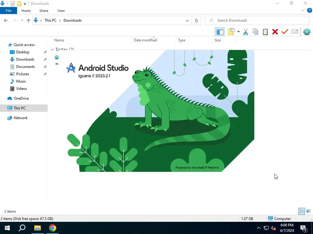Refresh the Downloads folder
Viewport: 313px width, 234px height.
click(x=197, y=20)
